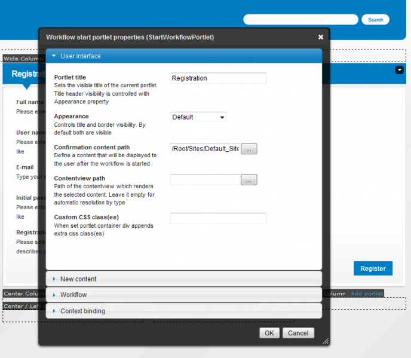Click the Custom CSS class(es) field
The width and height of the screenshot is (411, 358).
click(x=218, y=218)
